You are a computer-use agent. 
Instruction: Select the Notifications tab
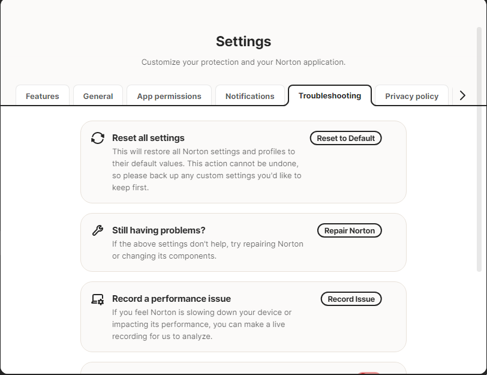(x=250, y=96)
